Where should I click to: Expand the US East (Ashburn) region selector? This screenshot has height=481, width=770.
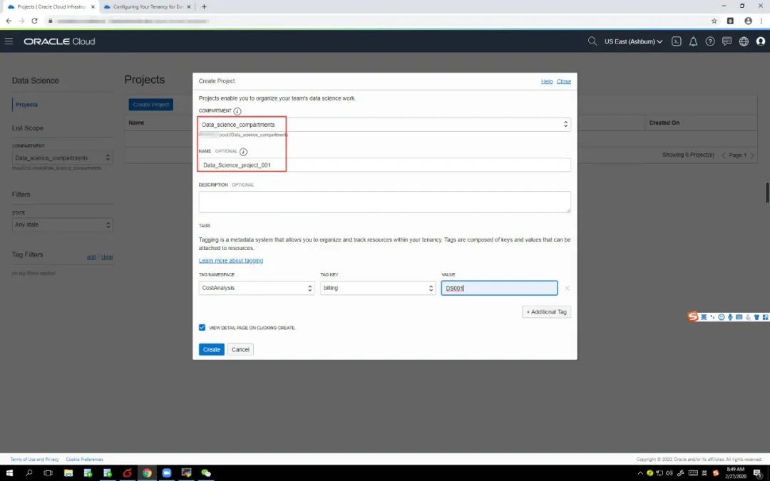coord(633,41)
